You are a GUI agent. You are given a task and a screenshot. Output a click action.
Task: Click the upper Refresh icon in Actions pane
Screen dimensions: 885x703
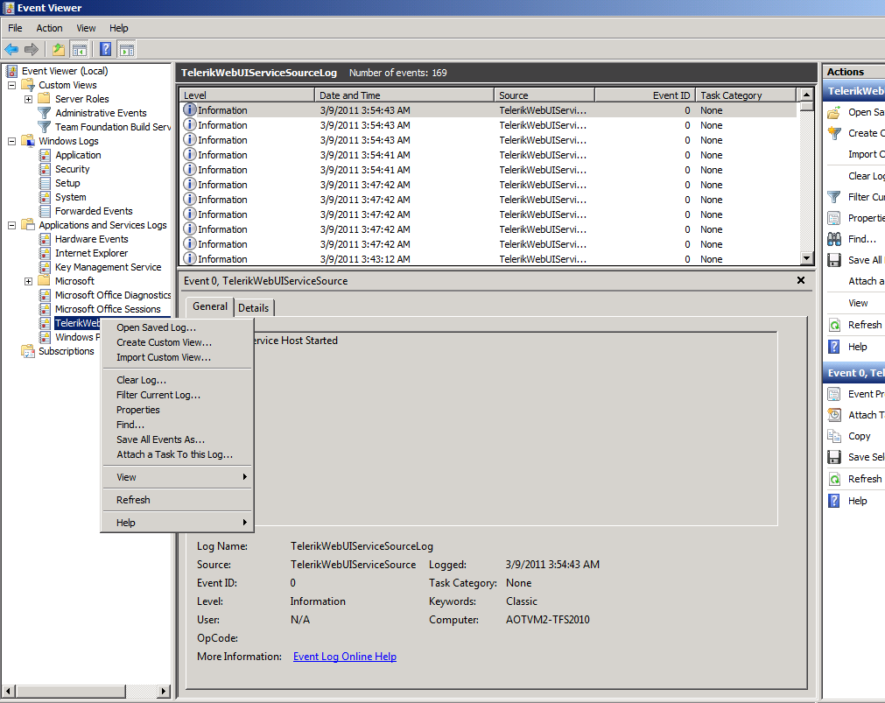[x=834, y=326]
